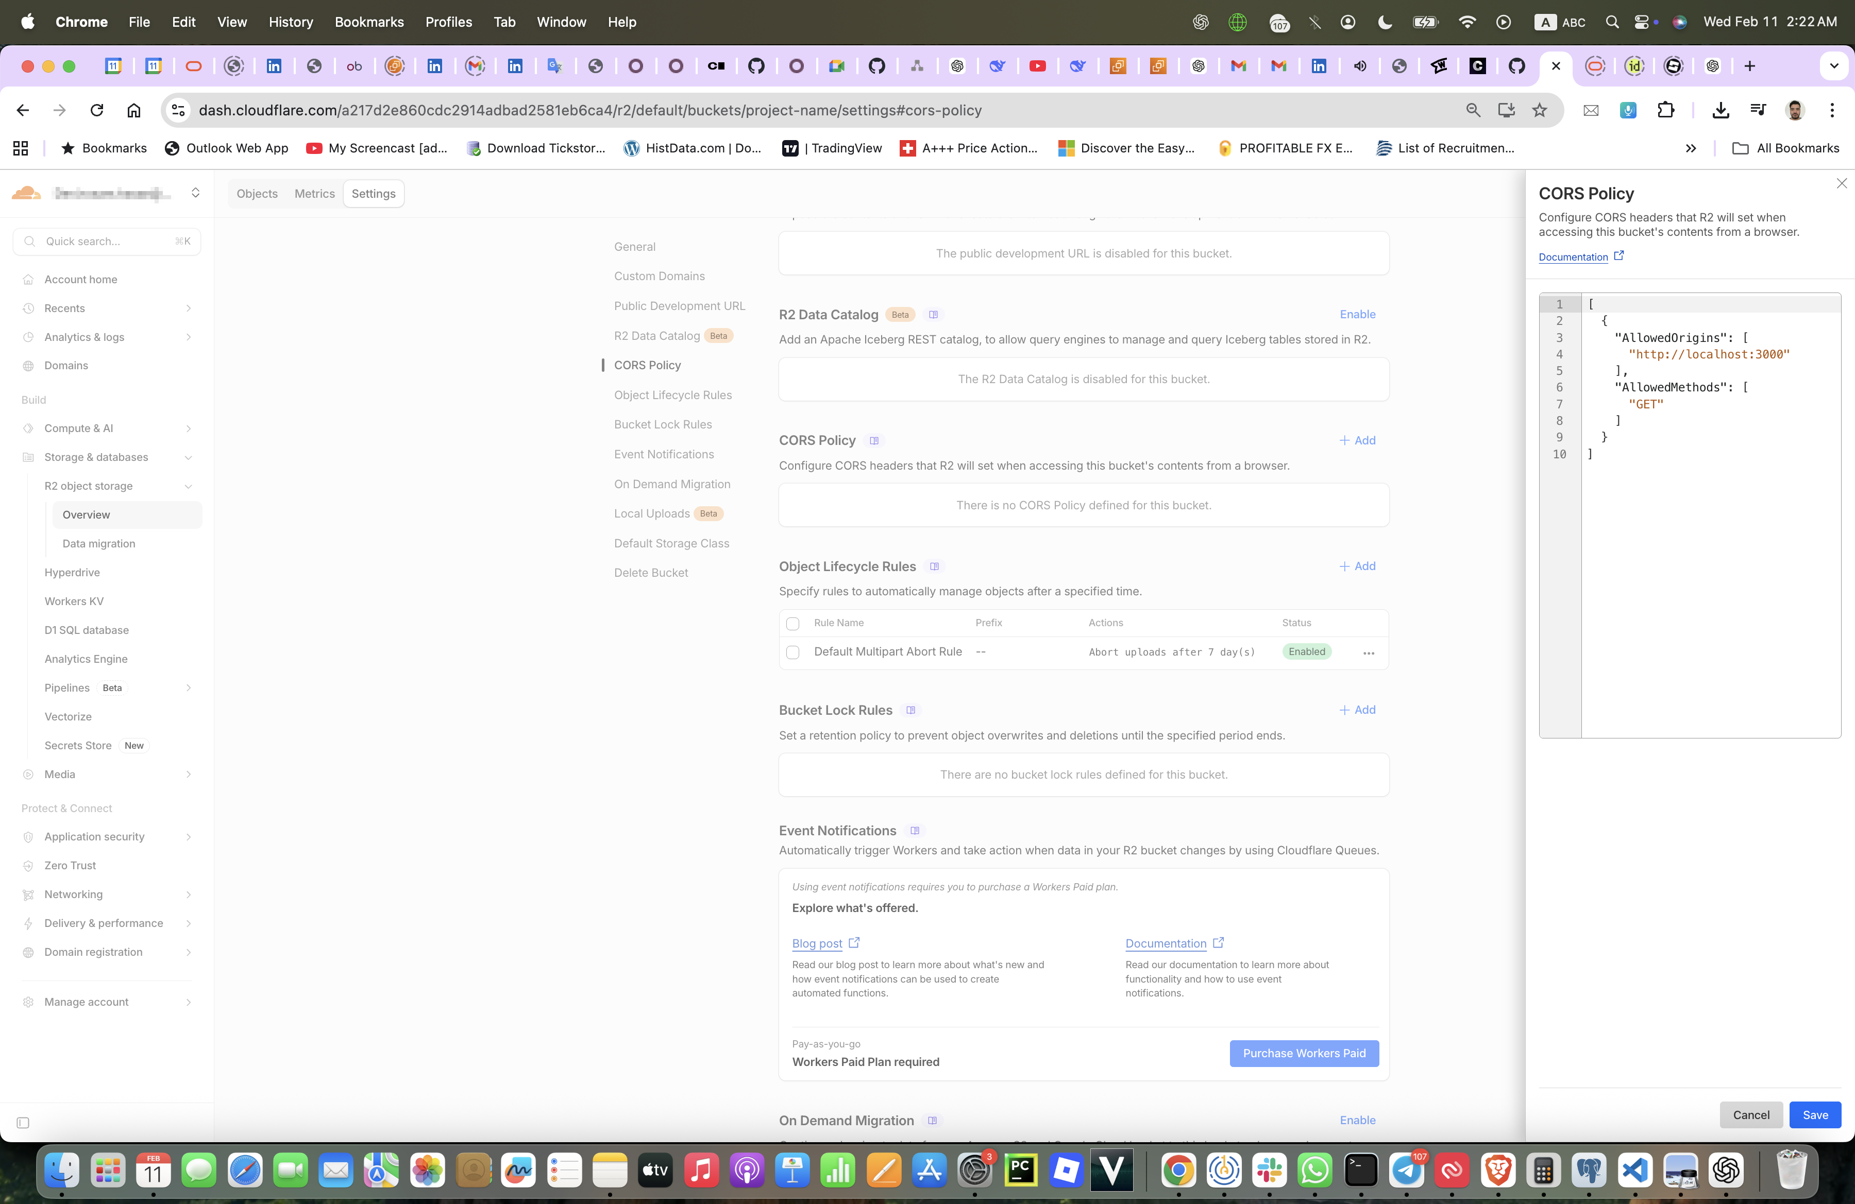Click the sidebar collapse icon at bottom left

click(23, 1123)
